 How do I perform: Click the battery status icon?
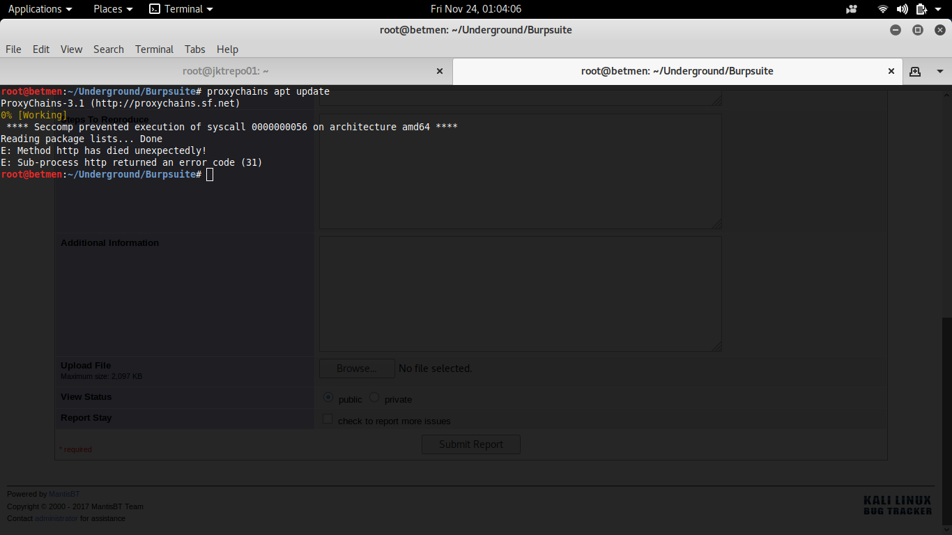921,9
